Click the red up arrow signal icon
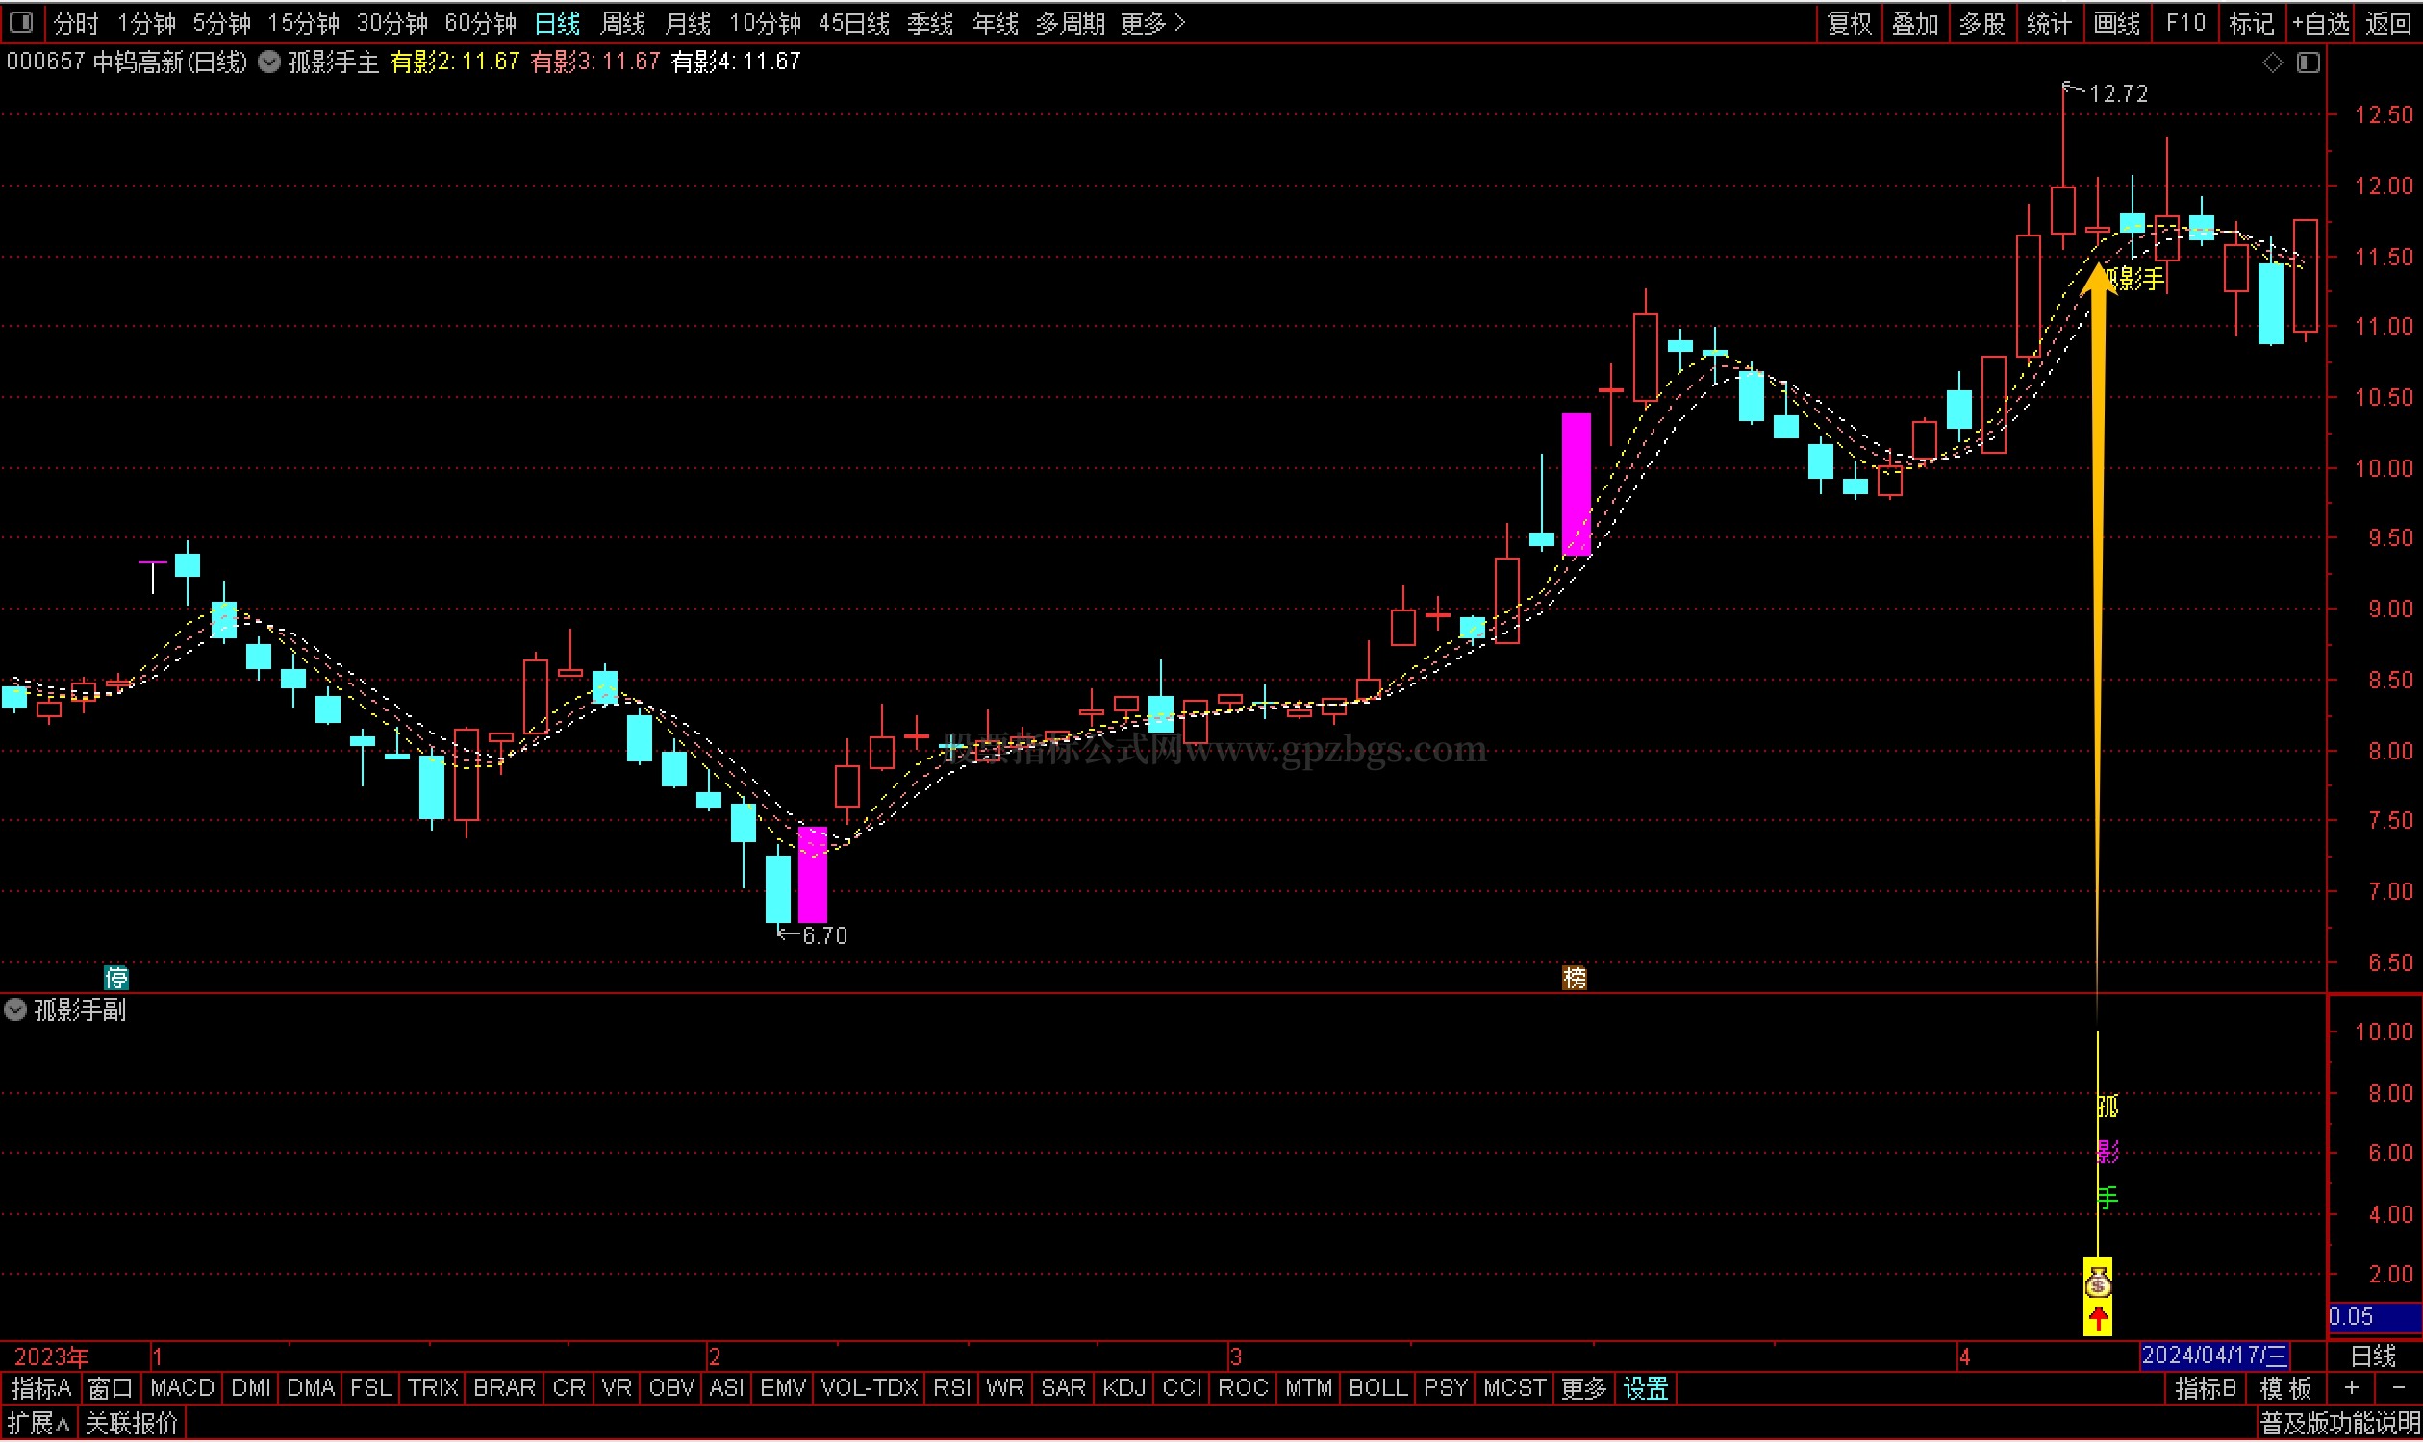 coord(2097,1319)
